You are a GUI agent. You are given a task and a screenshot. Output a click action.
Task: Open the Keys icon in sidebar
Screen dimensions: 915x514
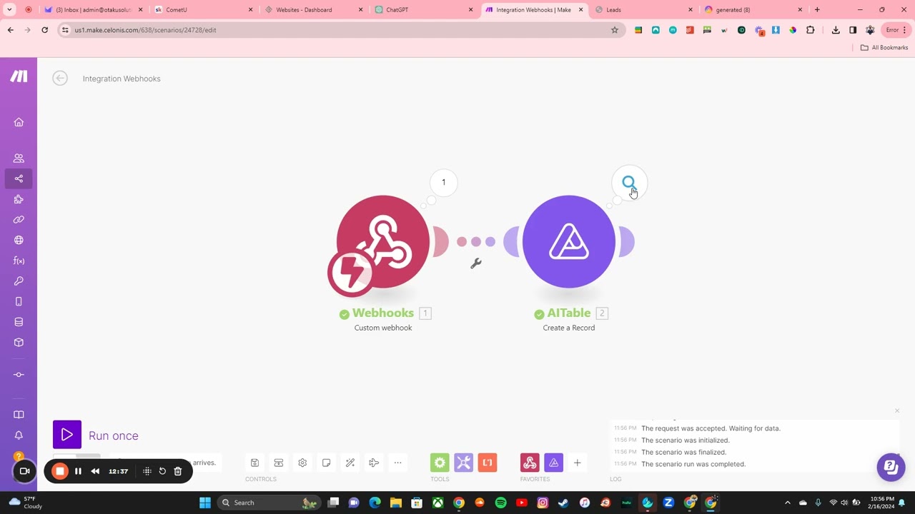click(x=19, y=281)
